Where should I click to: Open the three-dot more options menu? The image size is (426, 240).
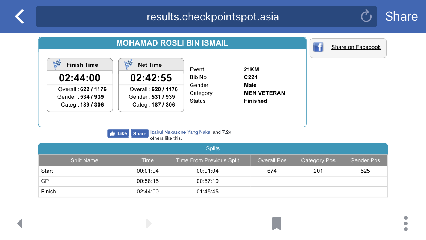point(406,223)
